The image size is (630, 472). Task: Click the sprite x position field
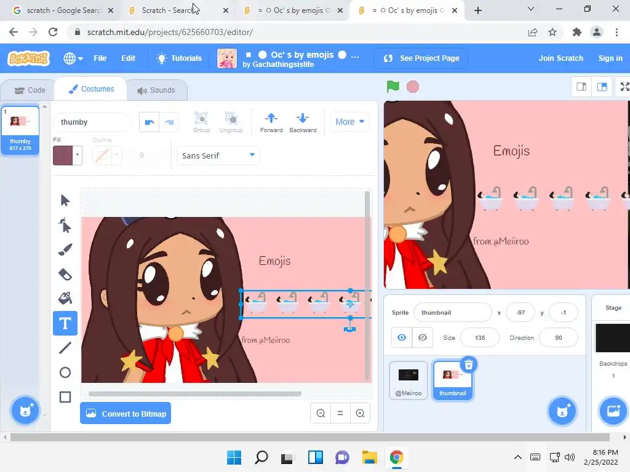pos(520,312)
